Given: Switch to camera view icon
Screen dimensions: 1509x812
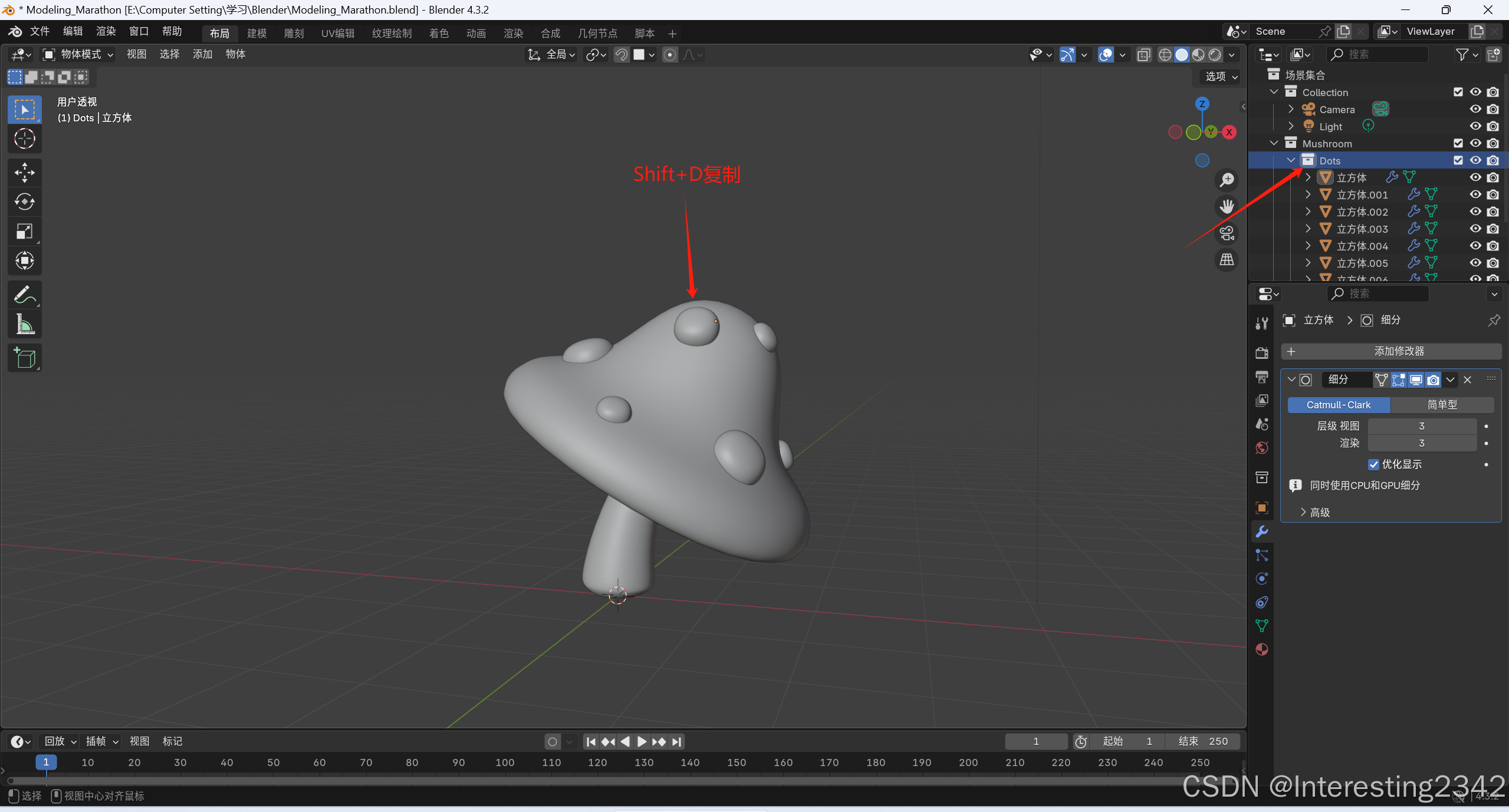Looking at the screenshot, I should (1227, 233).
